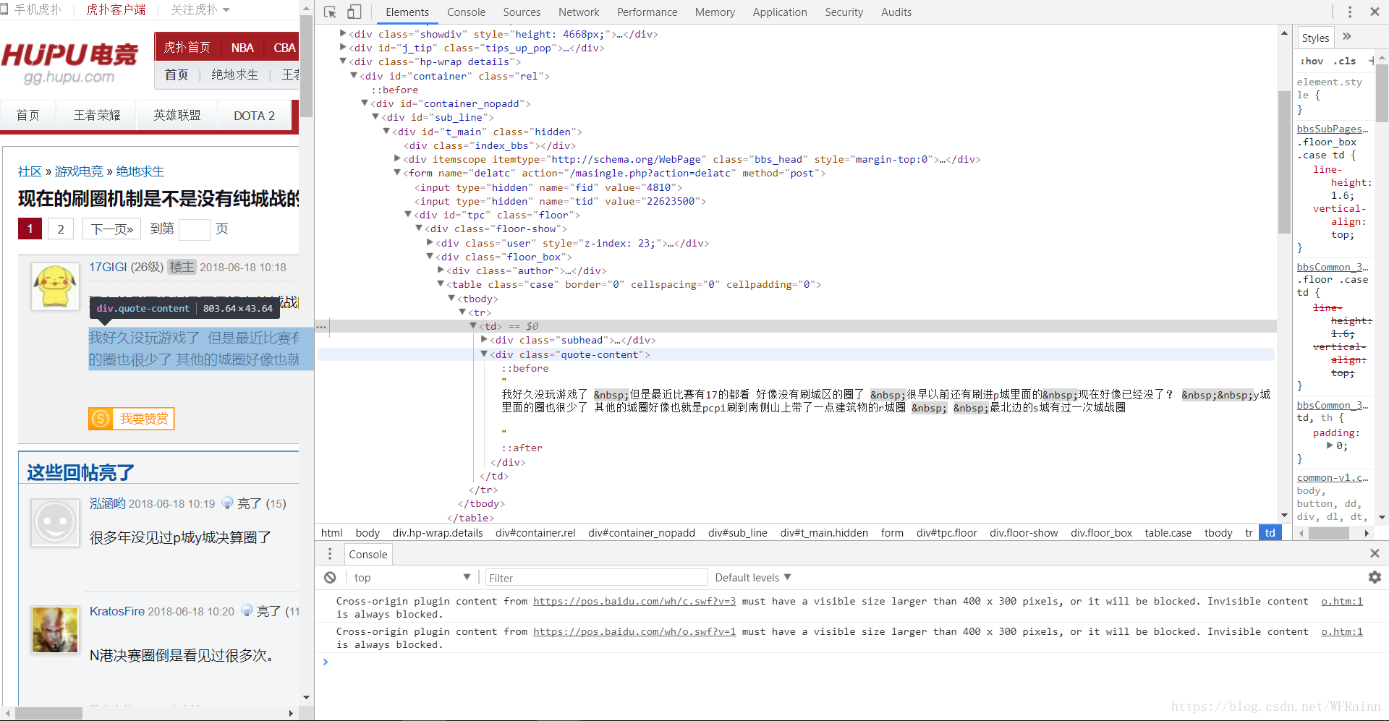The width and height of the screenshot is (1389, 721).
Task: Open 17GIGI's Pikachu avatar
Action: click(55, 287)
